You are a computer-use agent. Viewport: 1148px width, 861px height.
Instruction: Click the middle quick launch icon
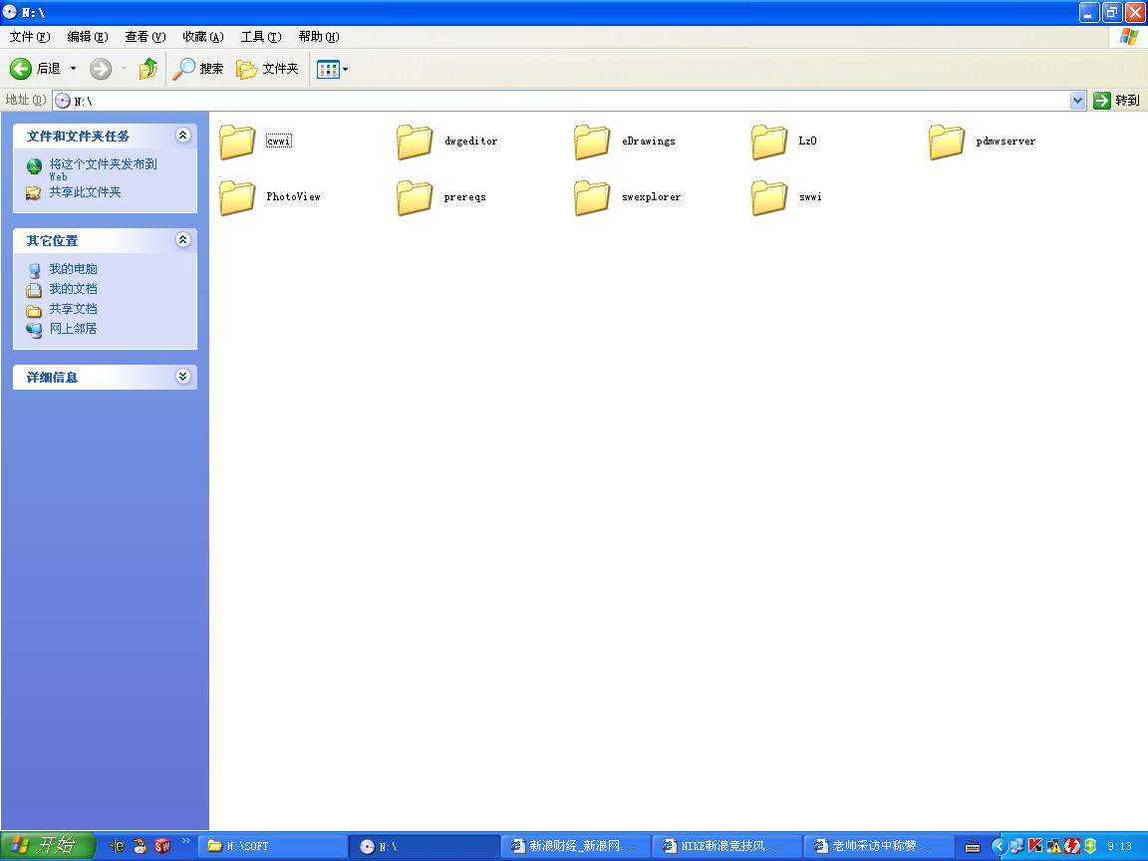(x=140, y=846)
